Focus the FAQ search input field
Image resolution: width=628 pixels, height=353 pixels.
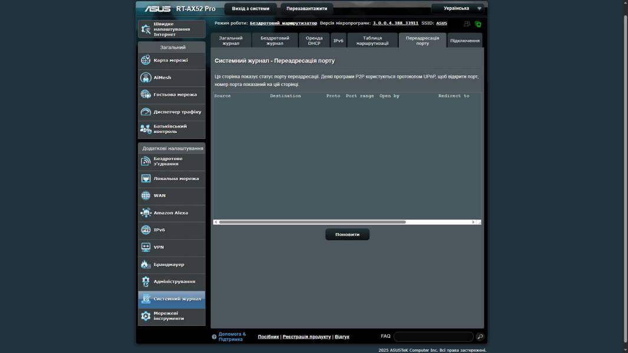coord(433,337)
